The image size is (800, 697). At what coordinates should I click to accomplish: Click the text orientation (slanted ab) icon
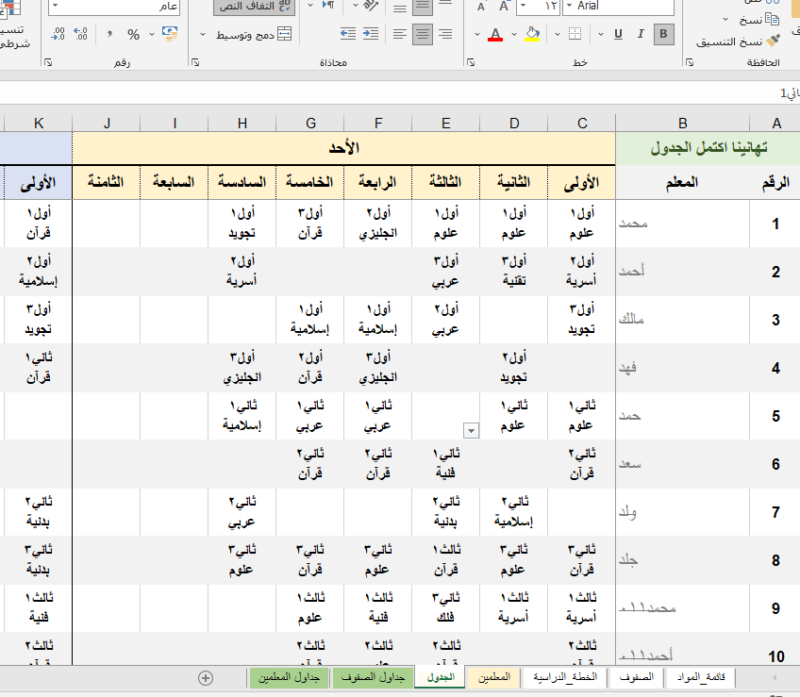371,6
